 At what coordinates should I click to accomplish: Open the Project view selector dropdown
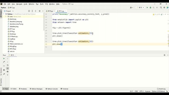click(9, 11)
